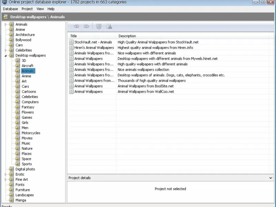276x207 pixels.
Task: Select the Nature subcategory
Action: [x=27, y=148]
